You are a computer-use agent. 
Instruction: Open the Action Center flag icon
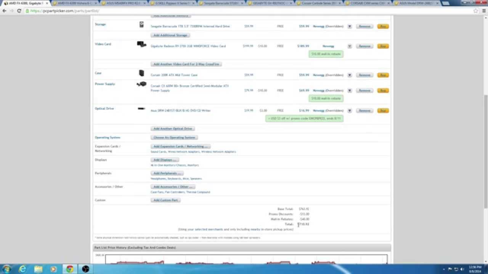pyautogui.click(x=450, y=269)
